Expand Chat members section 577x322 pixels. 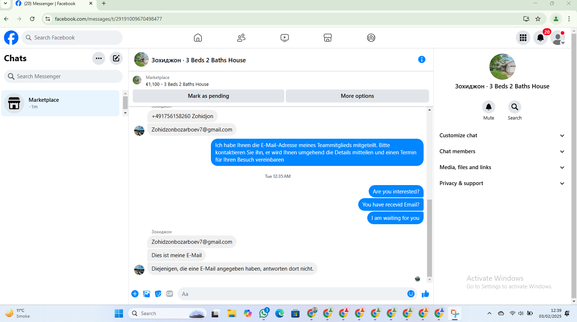point(502,151)
